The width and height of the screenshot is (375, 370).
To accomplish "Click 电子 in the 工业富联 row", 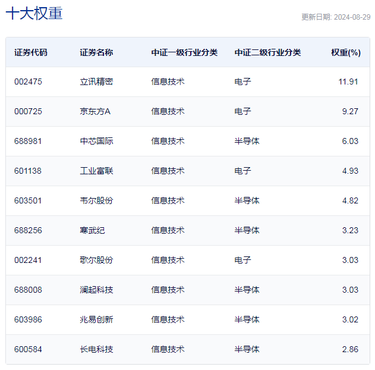I will (x=242, y=171).
